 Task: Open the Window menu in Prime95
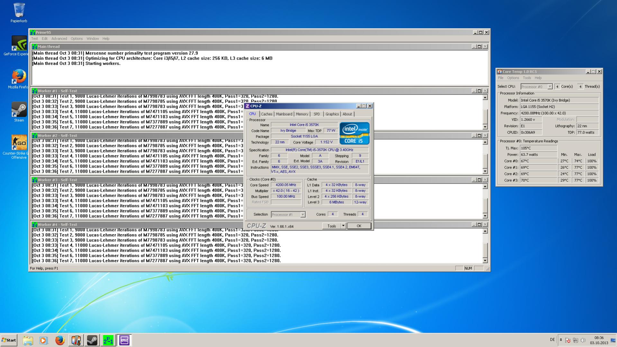click(93, 39)
